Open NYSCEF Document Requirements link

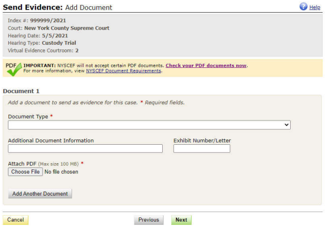point(123,71)
